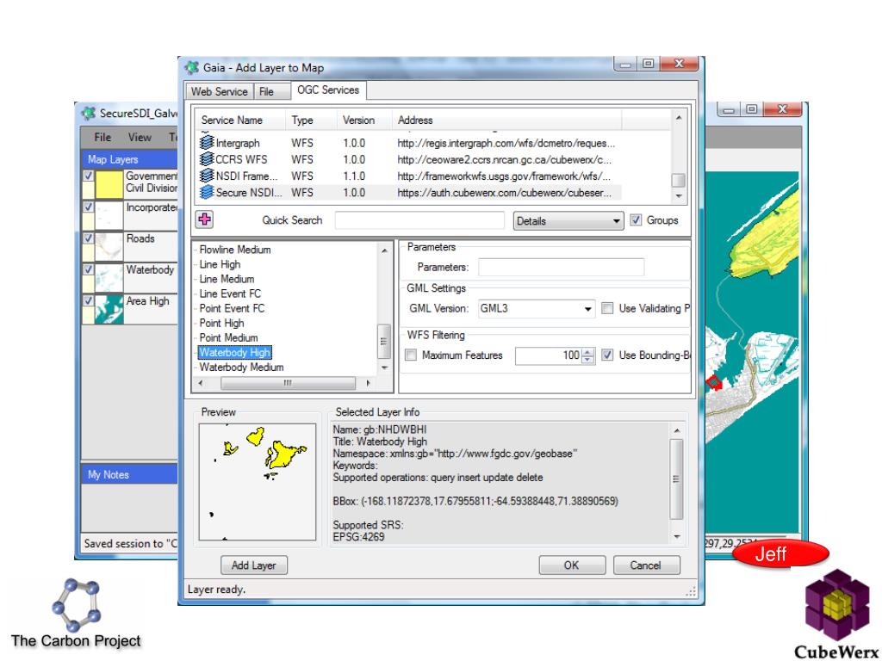Select the Flowline Medium layer
Viewport: 882px width, 661px height.
click(235, 250)
